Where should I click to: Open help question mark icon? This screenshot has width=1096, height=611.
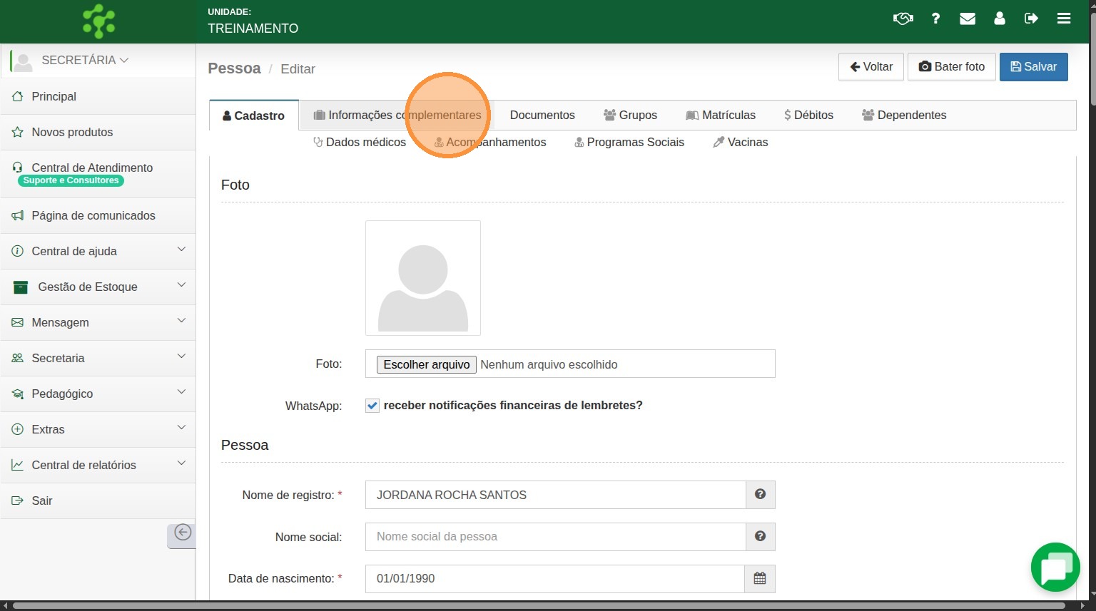pos(935,19)
